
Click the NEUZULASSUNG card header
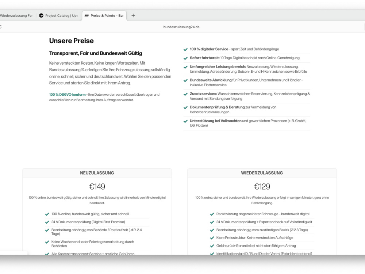point(97,173)
